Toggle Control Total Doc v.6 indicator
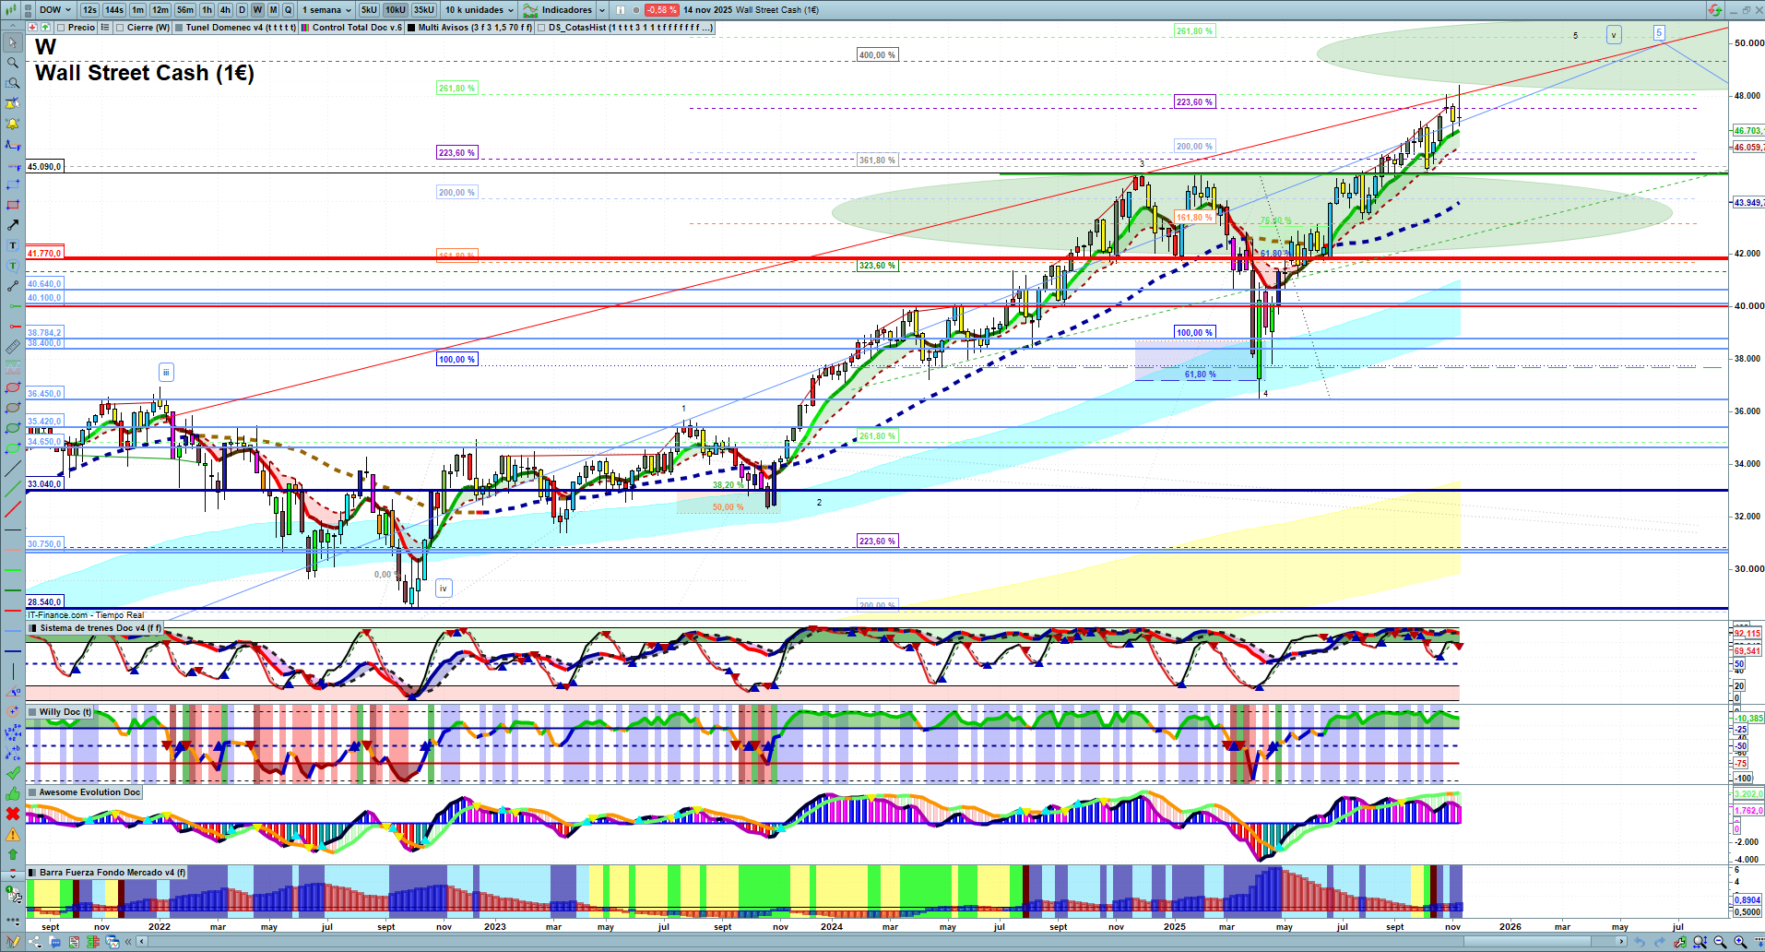Image resolution: width=1765 pixels, height=952 pixels. pyautogui.click(x=305, y=28)
